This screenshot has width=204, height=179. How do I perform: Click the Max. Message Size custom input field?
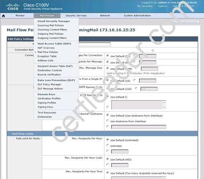[x=149, y=69]
